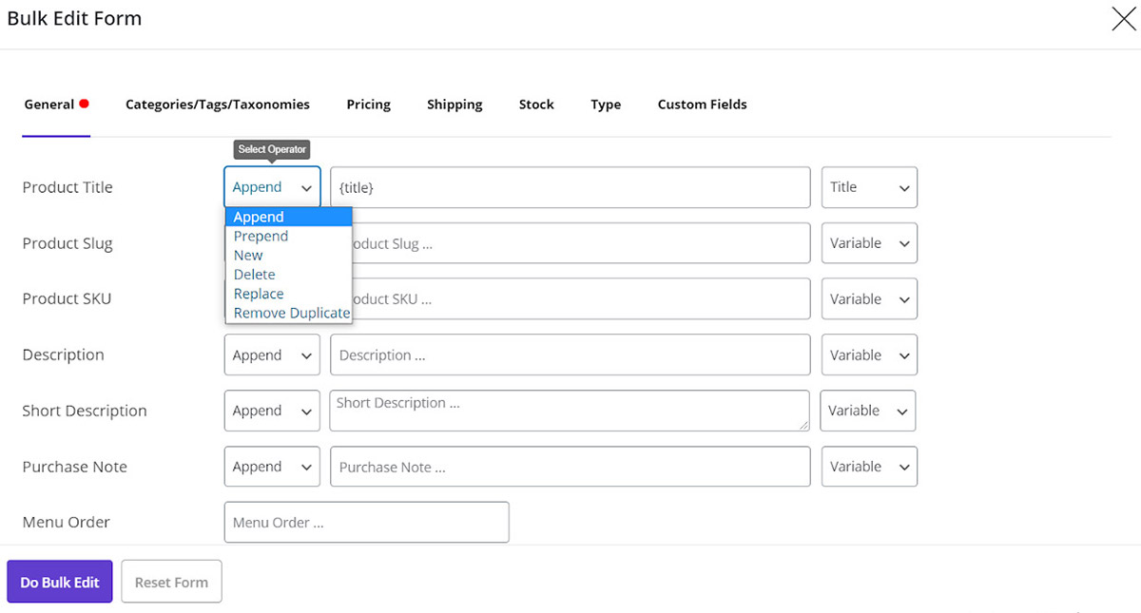1141x613 pixels.
Task: Go to the Shipping tab
Action: coord(454,105)
